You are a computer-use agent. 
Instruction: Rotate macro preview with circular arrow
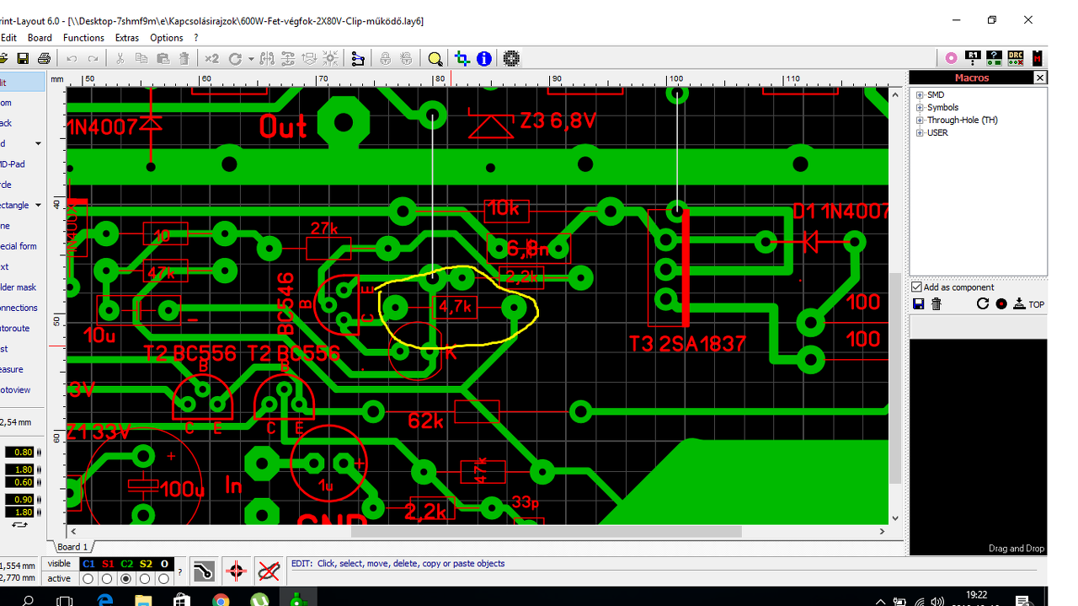point(983,303)
